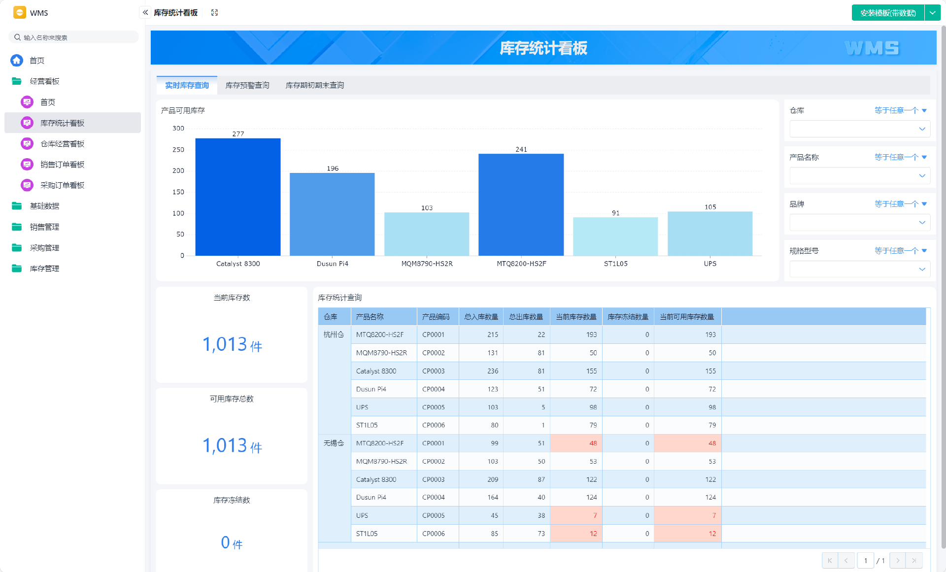Collapse sidebar with double-chevron icon
Screen dimensions: 946x572
145,12
